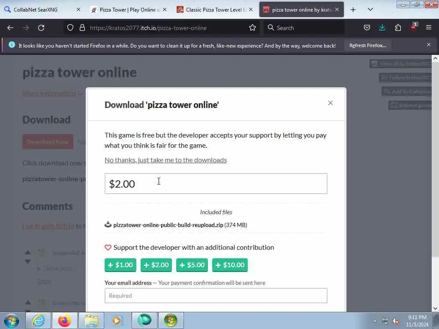Image resolution: width=439 pixels, height=329 pixels.
Task: Select the pizza tower online by kratos tab
Action: tap(301, 9)
